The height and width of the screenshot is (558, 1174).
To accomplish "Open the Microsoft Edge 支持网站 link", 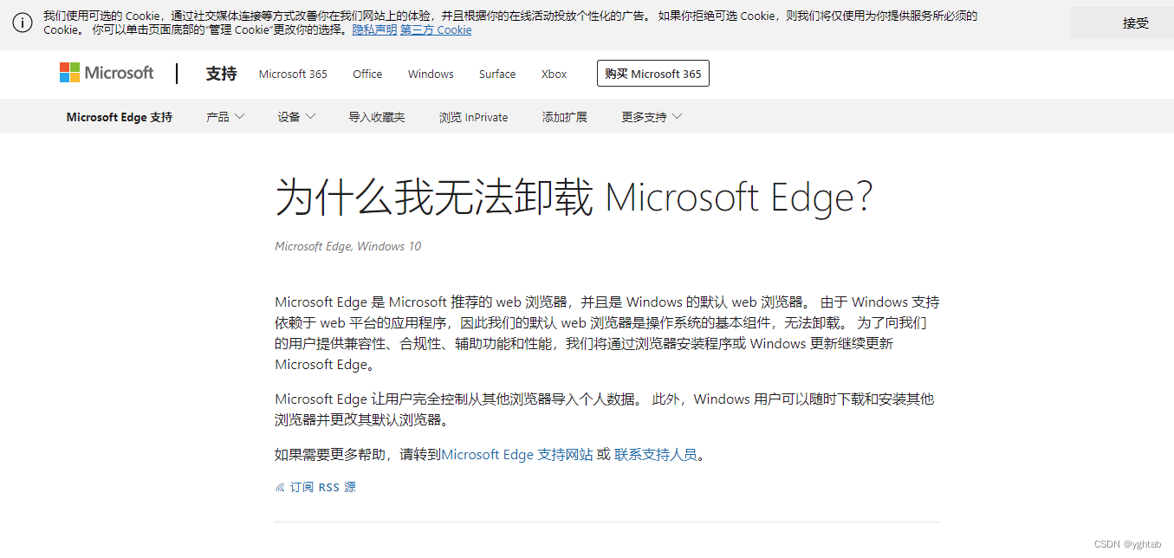I will pos(517,455).
